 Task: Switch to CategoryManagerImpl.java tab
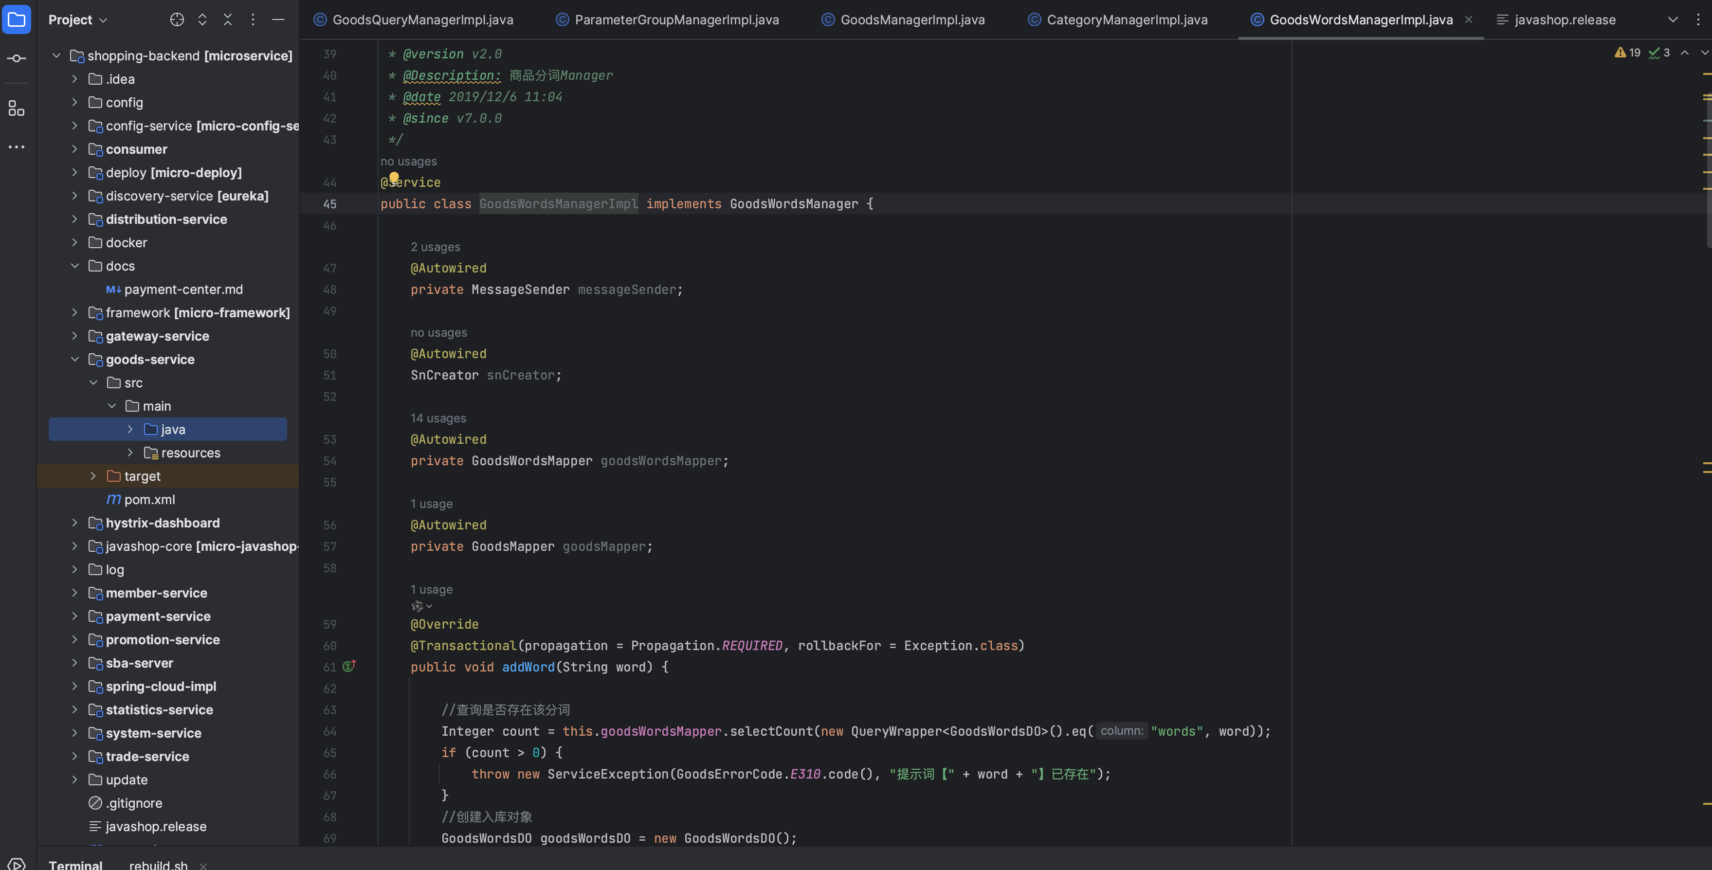pyautogui.click(x=1118, y=20)
